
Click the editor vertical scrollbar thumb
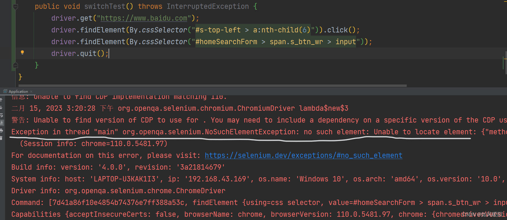point(506,62)
